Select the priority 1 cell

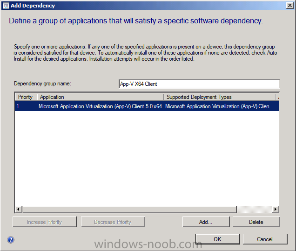pyautogui.click(x=18, y=106)
